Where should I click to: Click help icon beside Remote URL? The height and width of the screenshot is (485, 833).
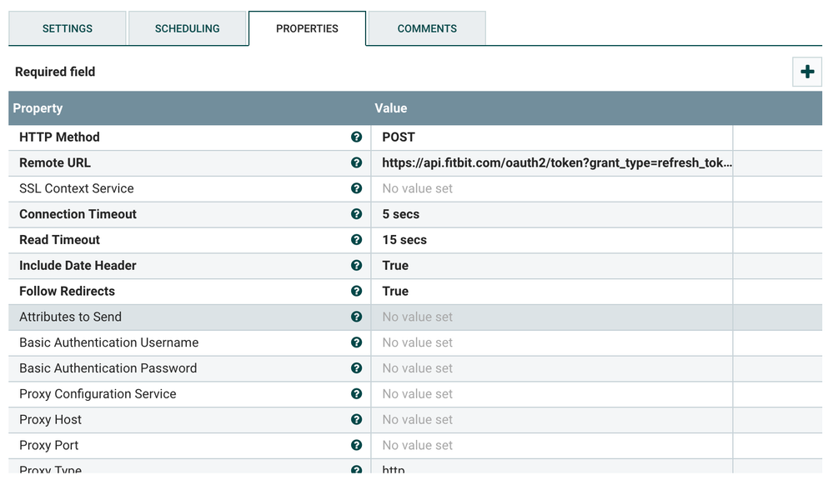(357, 163)
